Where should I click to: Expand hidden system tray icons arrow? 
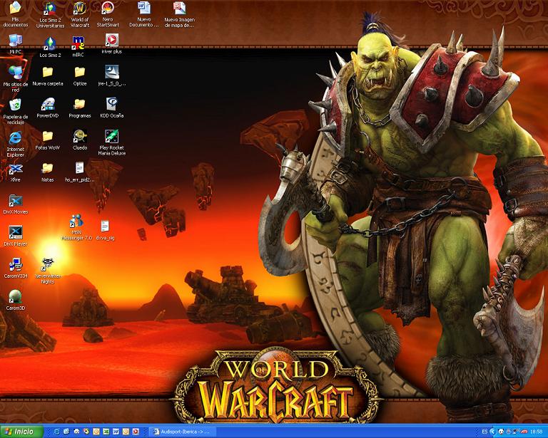click(x=493, y=432)
